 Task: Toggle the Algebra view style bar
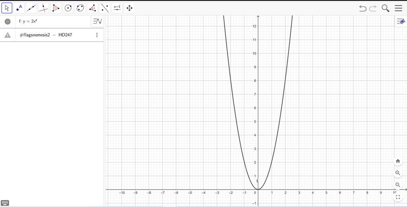tap(97, 21)
